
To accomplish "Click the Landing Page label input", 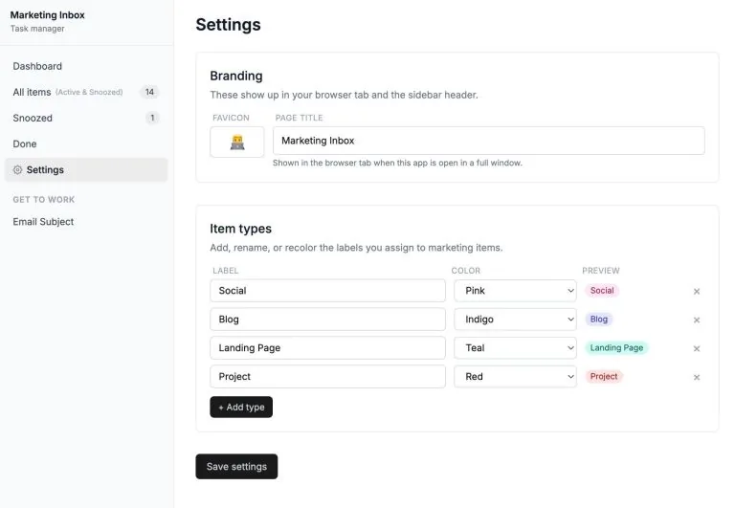I will pos(327,347).
